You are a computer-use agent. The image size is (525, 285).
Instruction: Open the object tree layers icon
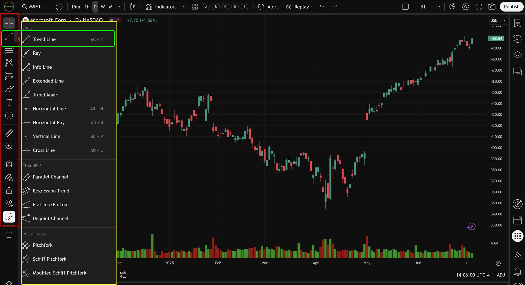pyautogui.click(x=517, y=55)
